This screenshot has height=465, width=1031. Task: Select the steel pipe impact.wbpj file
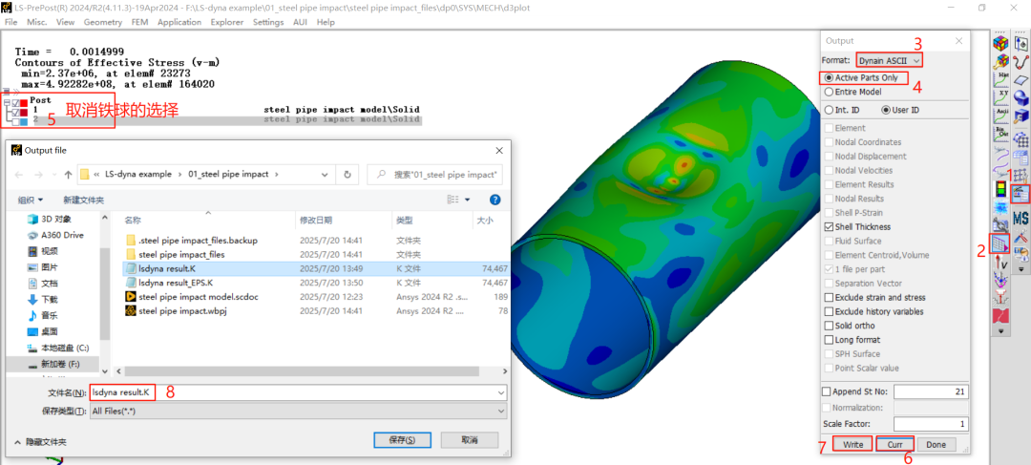[x=181, y=310]
